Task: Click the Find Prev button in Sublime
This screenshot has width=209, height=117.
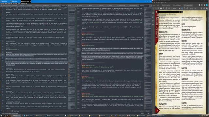Action: (x=141, y=111)
